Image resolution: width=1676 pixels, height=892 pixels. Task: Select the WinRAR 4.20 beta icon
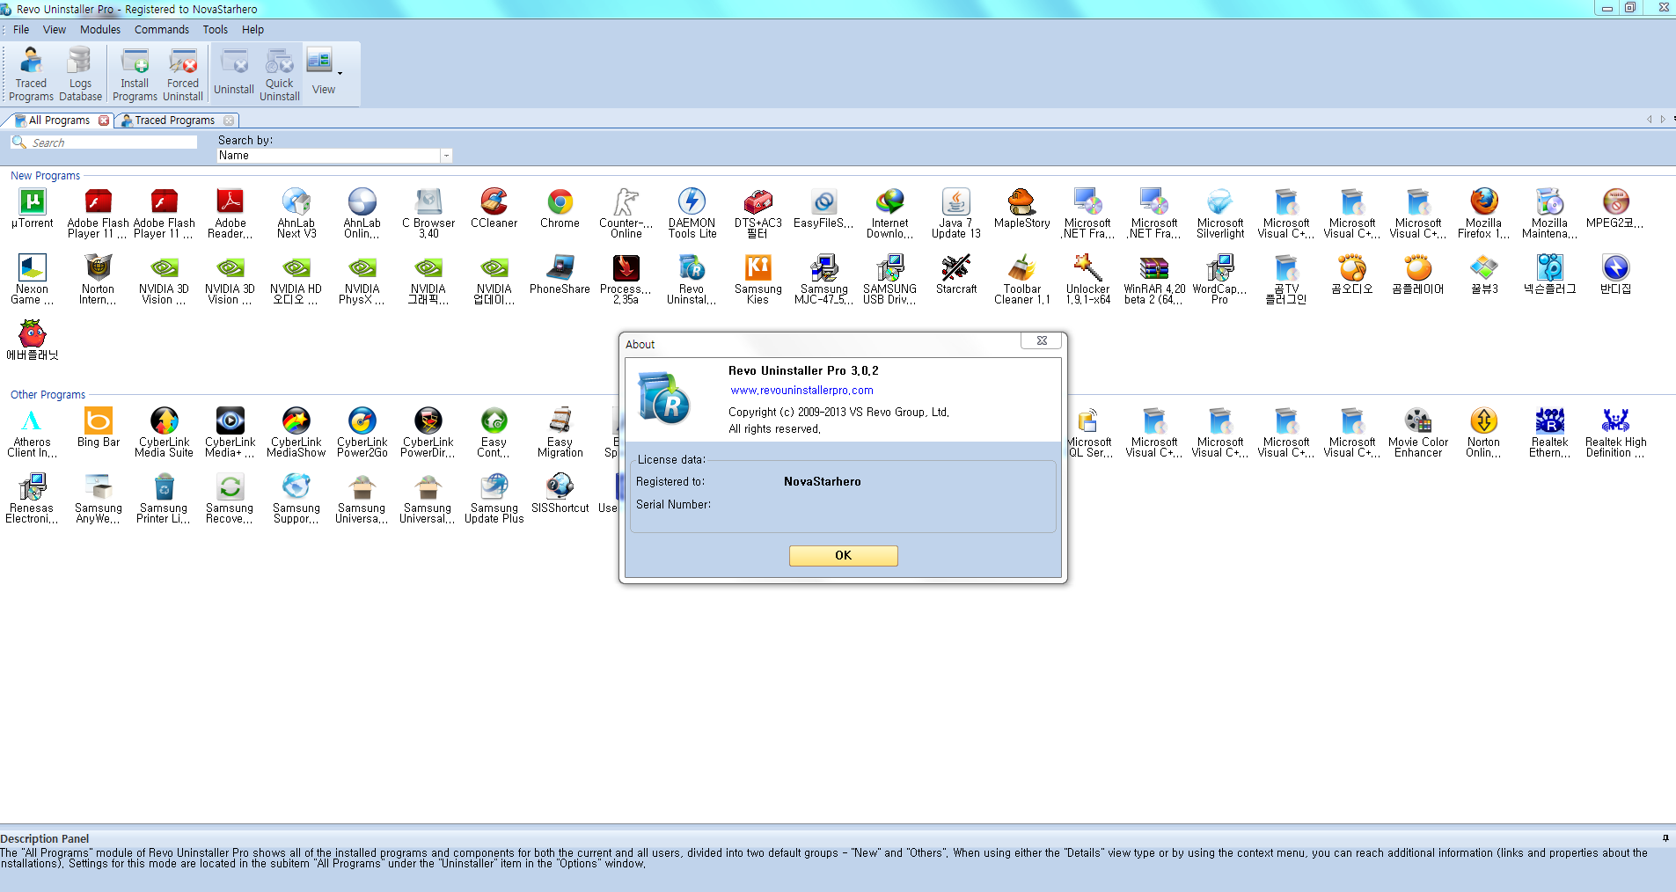click(1154, 279)
